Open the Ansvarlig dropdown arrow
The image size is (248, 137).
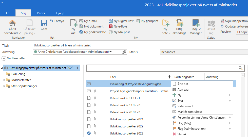pyautogui.click(x=111, y=52)
